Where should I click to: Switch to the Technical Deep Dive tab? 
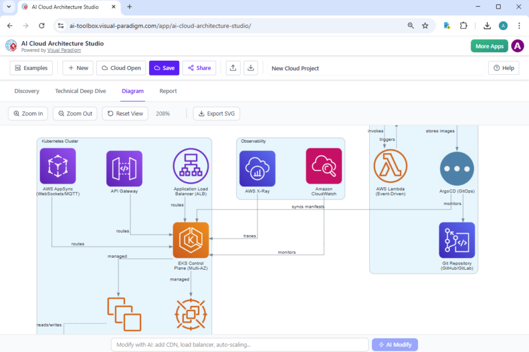pyautogui.click(x=80, y=90)
